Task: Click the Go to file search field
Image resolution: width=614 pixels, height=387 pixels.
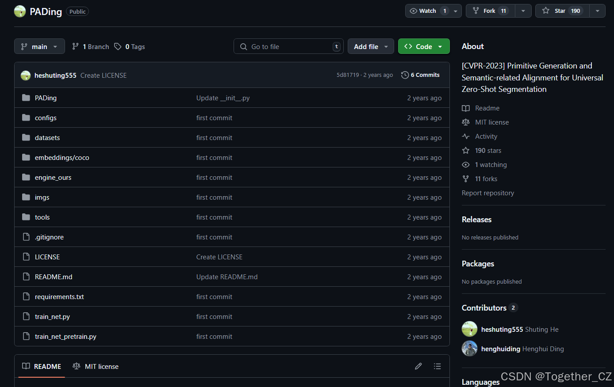Action: pos(289,46)
